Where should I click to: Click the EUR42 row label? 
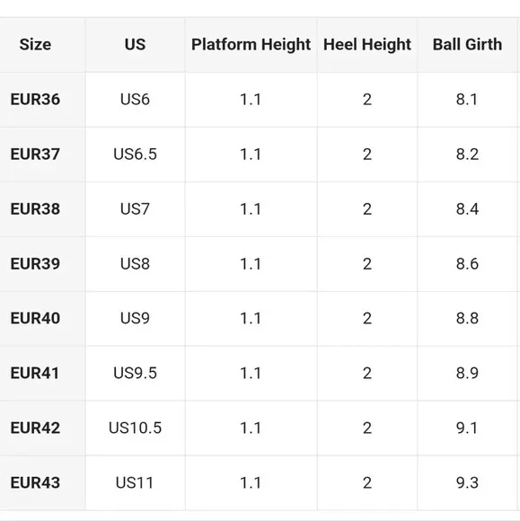pos(35,428)
